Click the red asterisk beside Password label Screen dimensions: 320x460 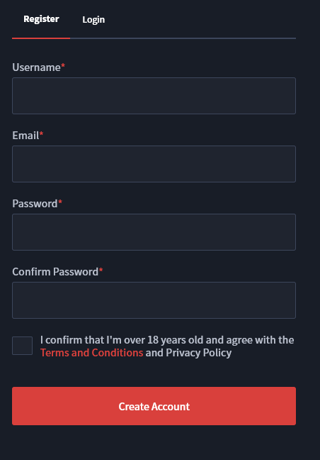[60, 202]
